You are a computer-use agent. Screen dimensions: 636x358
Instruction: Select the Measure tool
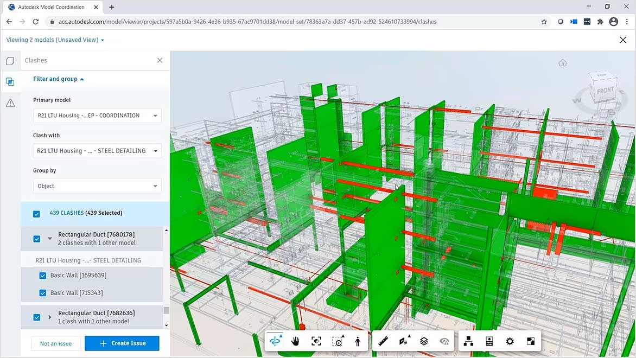point(383,341)
